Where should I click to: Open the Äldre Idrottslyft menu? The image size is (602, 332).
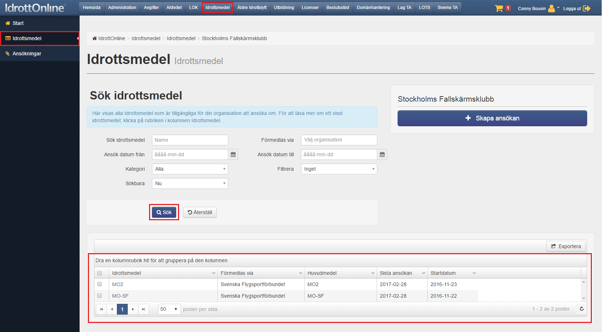[252, 8]
